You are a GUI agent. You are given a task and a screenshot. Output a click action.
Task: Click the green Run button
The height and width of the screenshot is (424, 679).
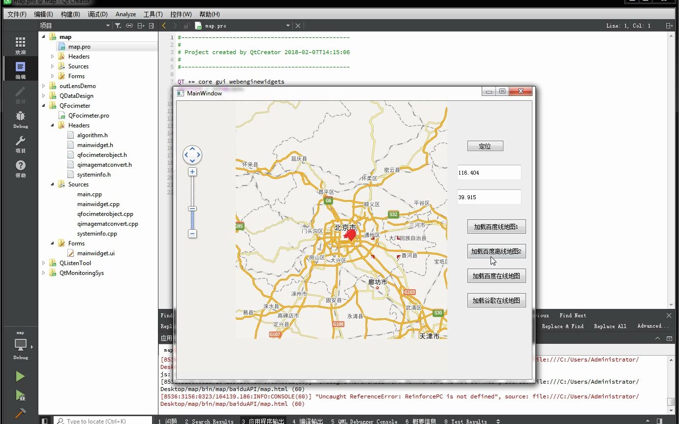click(20, 376)
